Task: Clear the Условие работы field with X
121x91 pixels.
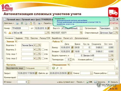Action: 112,60
